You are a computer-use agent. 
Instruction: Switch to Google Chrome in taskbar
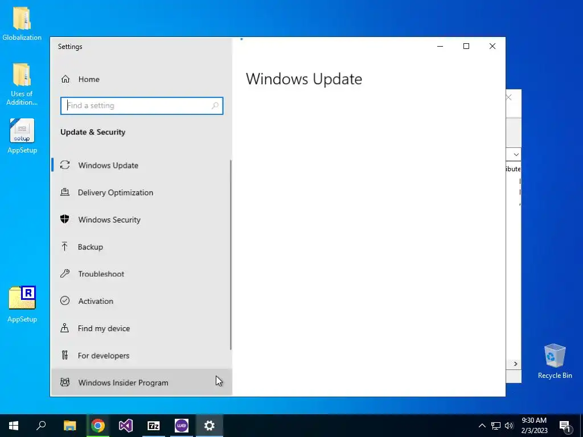click(x=98, y=426)
